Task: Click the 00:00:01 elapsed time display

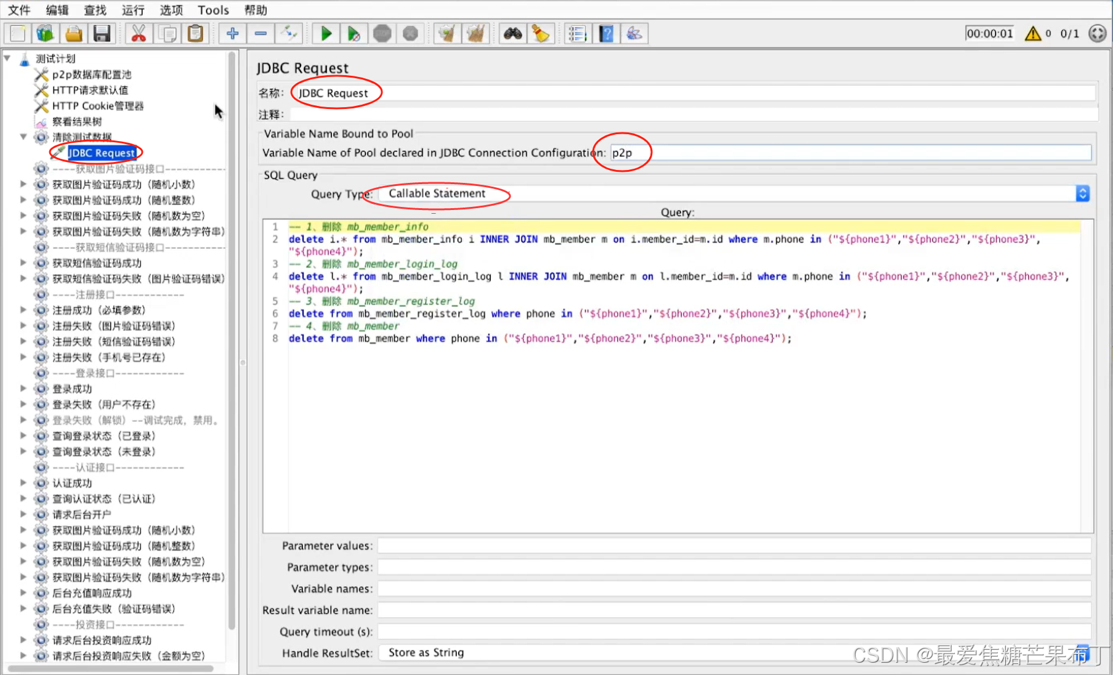Action: 990,33
